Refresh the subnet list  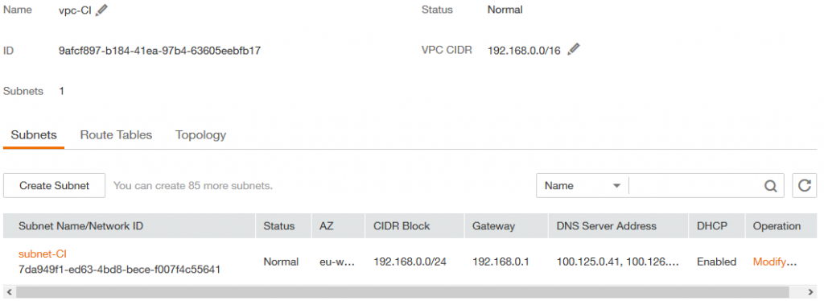click(x=804, y=185)
